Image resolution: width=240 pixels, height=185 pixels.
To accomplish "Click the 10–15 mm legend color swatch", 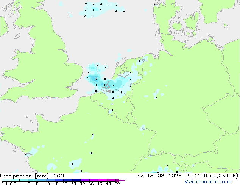I will pyautogui.click(x=50, y=180).
